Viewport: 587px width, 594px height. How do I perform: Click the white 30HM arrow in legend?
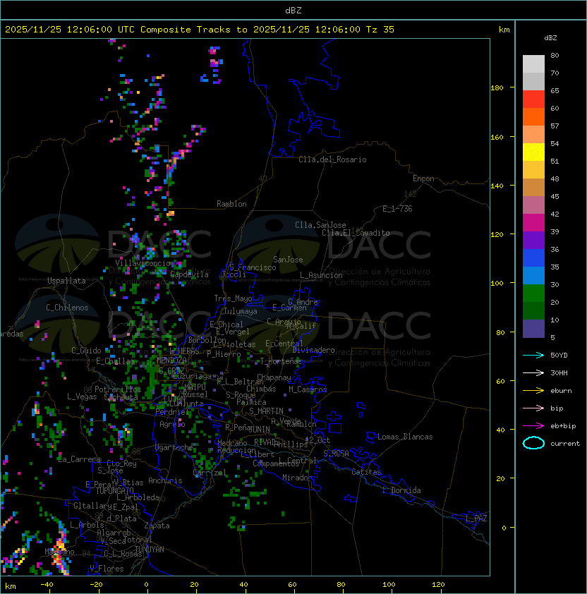point(533,372)
